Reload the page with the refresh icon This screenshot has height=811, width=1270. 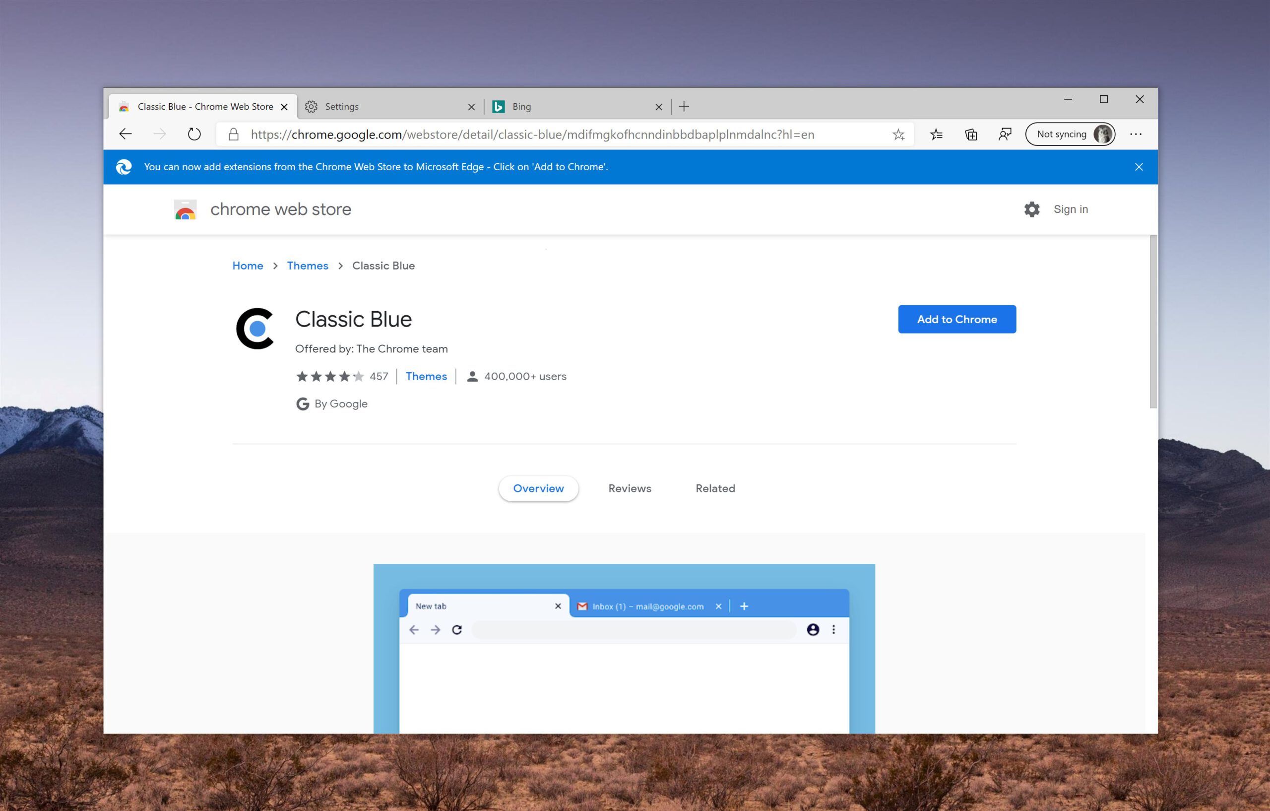(x=194, y=134)
